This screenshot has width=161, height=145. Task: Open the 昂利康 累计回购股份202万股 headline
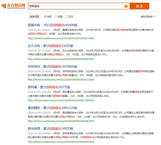point(49,87)
